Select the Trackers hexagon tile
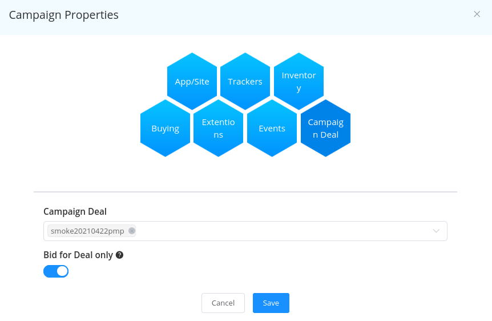The image size is (492, 321). click(x=245, y=81)
